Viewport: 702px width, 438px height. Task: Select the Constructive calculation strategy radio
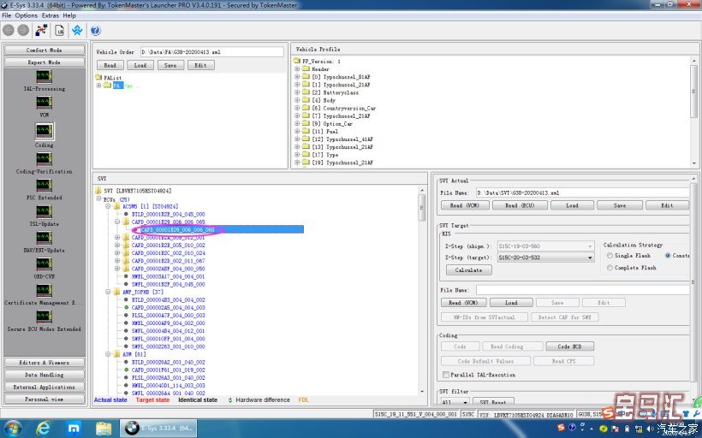pos(668,256)
